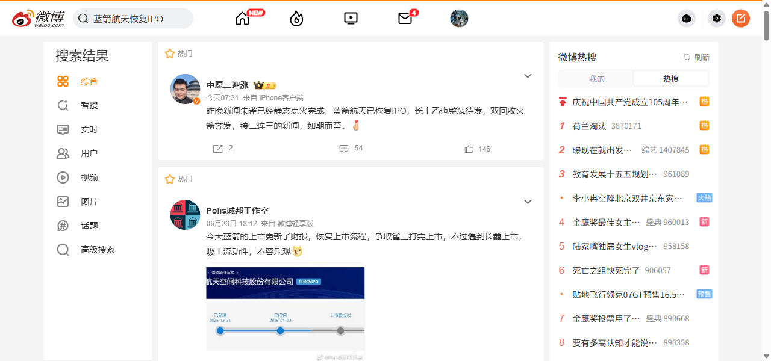This screenshot has width=771, height=361.
Task: Open the avatar of Polis城邦工作室
Action: pos(185,215)
